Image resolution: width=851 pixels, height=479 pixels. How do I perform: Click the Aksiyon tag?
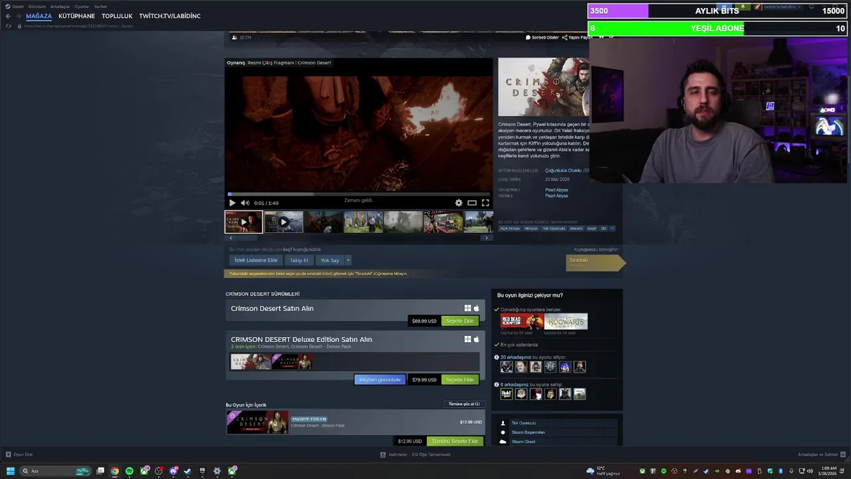point(531,228)
